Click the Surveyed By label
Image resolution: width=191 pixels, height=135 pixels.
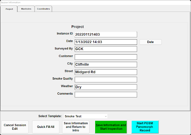[x=64, y=49]
